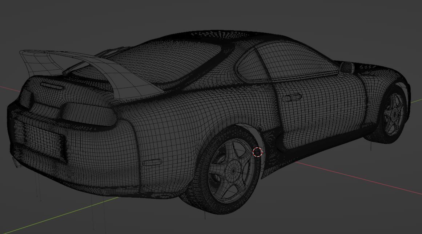Select the third brake light on trunk
Image resolution: width=422 pixels, height=234 pixels.
point(52,86)
